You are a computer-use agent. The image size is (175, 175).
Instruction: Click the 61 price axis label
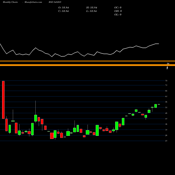pyautogui.click(x=166, y=96)
